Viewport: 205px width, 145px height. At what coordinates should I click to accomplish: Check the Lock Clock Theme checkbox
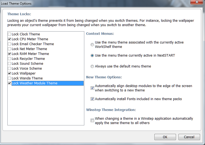[10, 34]
